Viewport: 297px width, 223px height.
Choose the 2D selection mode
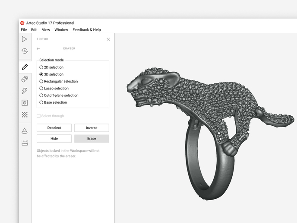41,67
